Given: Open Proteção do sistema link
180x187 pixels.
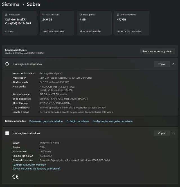Looking at the screenshot, I should pyautogui.click(x=78, y=121).
